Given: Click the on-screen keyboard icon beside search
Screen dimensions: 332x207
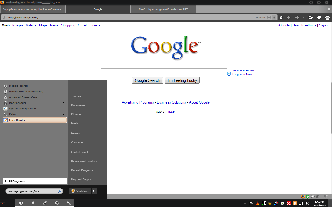Looking at the screenshot, I should (229, 73).
